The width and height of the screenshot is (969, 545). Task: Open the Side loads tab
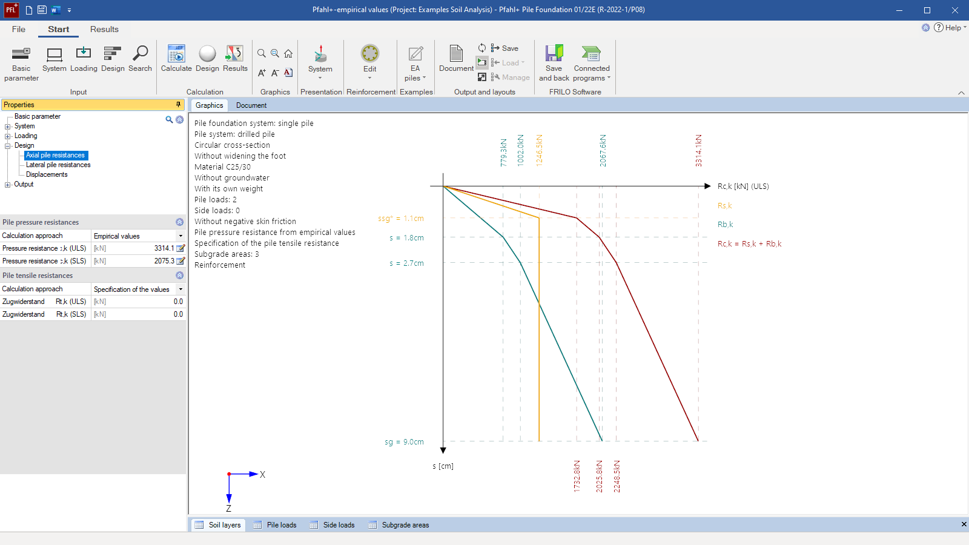pyautogui.click(x=332, y=525)
